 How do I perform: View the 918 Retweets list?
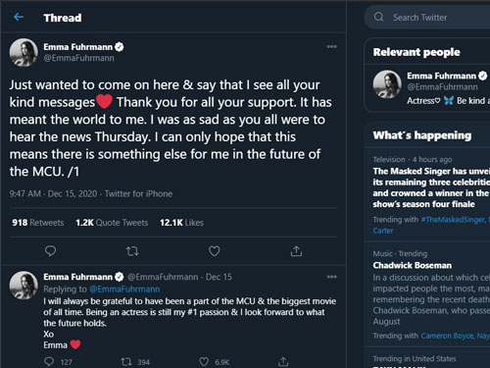pyautogui.click(x=38, y=223)
